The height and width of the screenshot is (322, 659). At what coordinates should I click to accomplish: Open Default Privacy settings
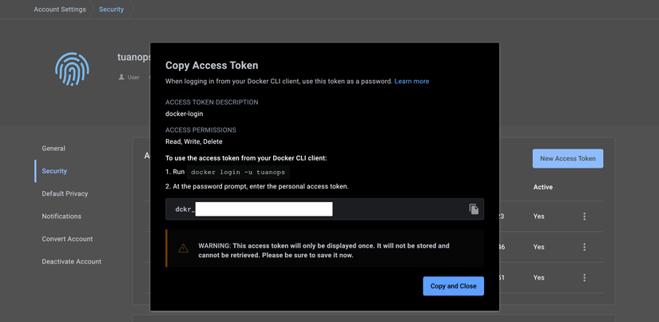coord(65,193)
